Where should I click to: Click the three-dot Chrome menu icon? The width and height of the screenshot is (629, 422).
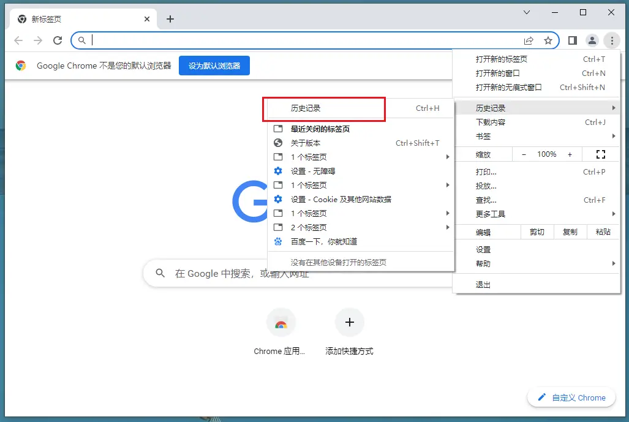(x=612, y=40)
